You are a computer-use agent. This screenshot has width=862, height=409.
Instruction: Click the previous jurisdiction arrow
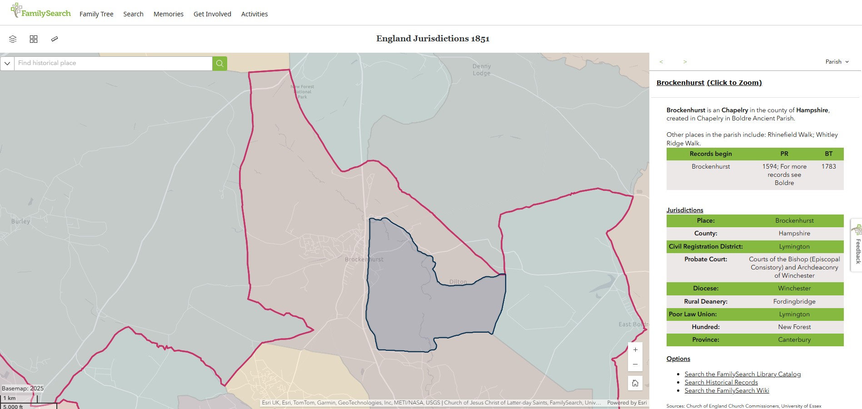[662, 62]
